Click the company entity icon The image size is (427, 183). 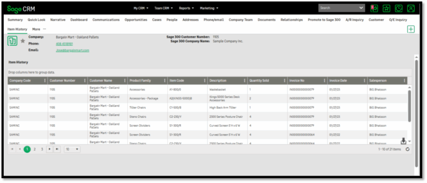(x=12, y=41)
